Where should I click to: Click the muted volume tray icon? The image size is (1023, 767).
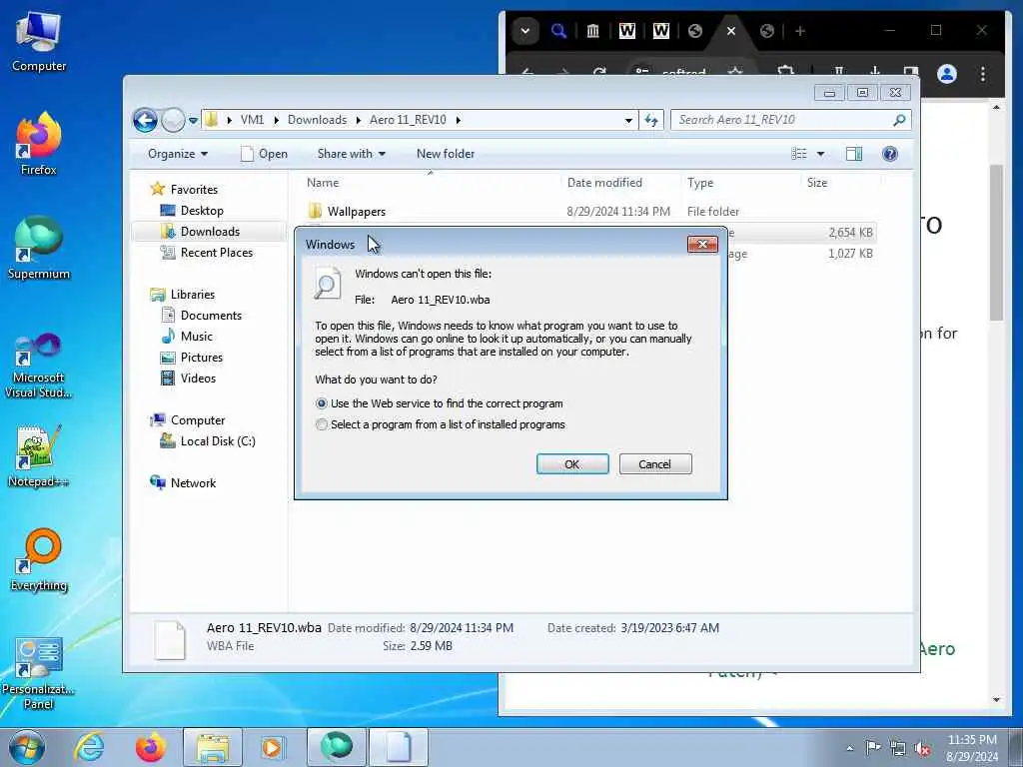(x=922, y=748)
